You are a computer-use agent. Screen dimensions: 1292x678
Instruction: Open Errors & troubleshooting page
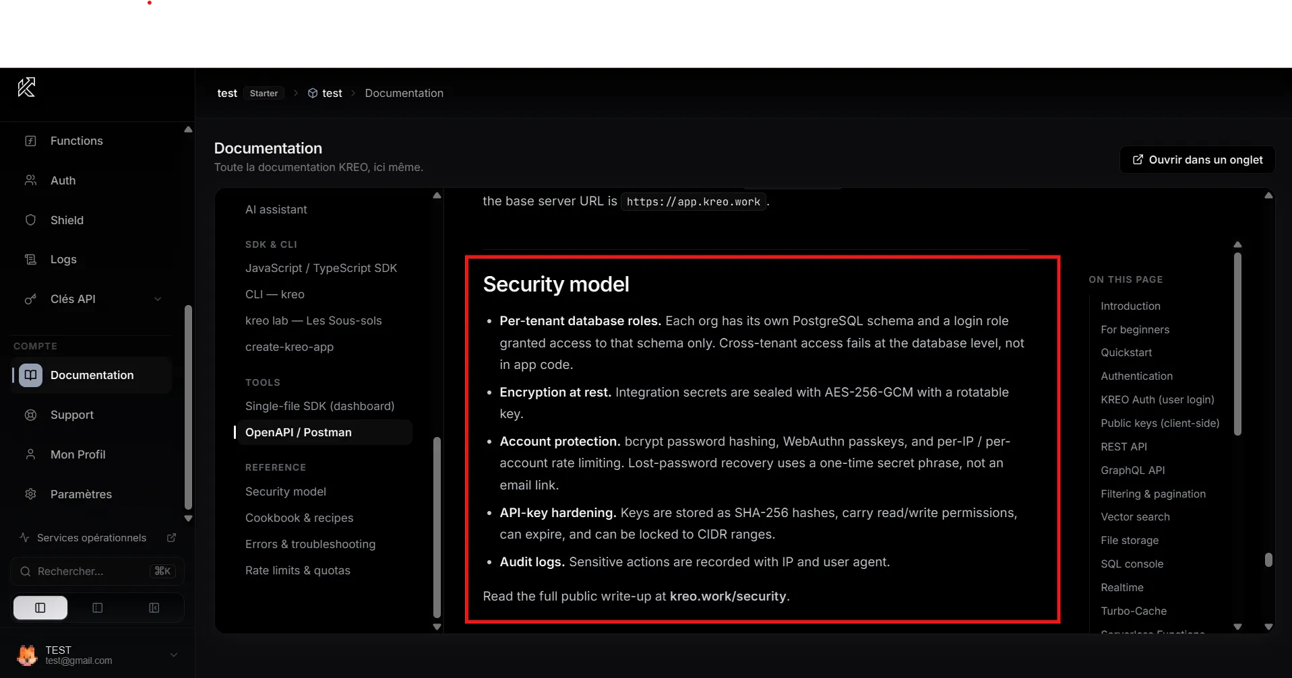click(x=311, y=544)
